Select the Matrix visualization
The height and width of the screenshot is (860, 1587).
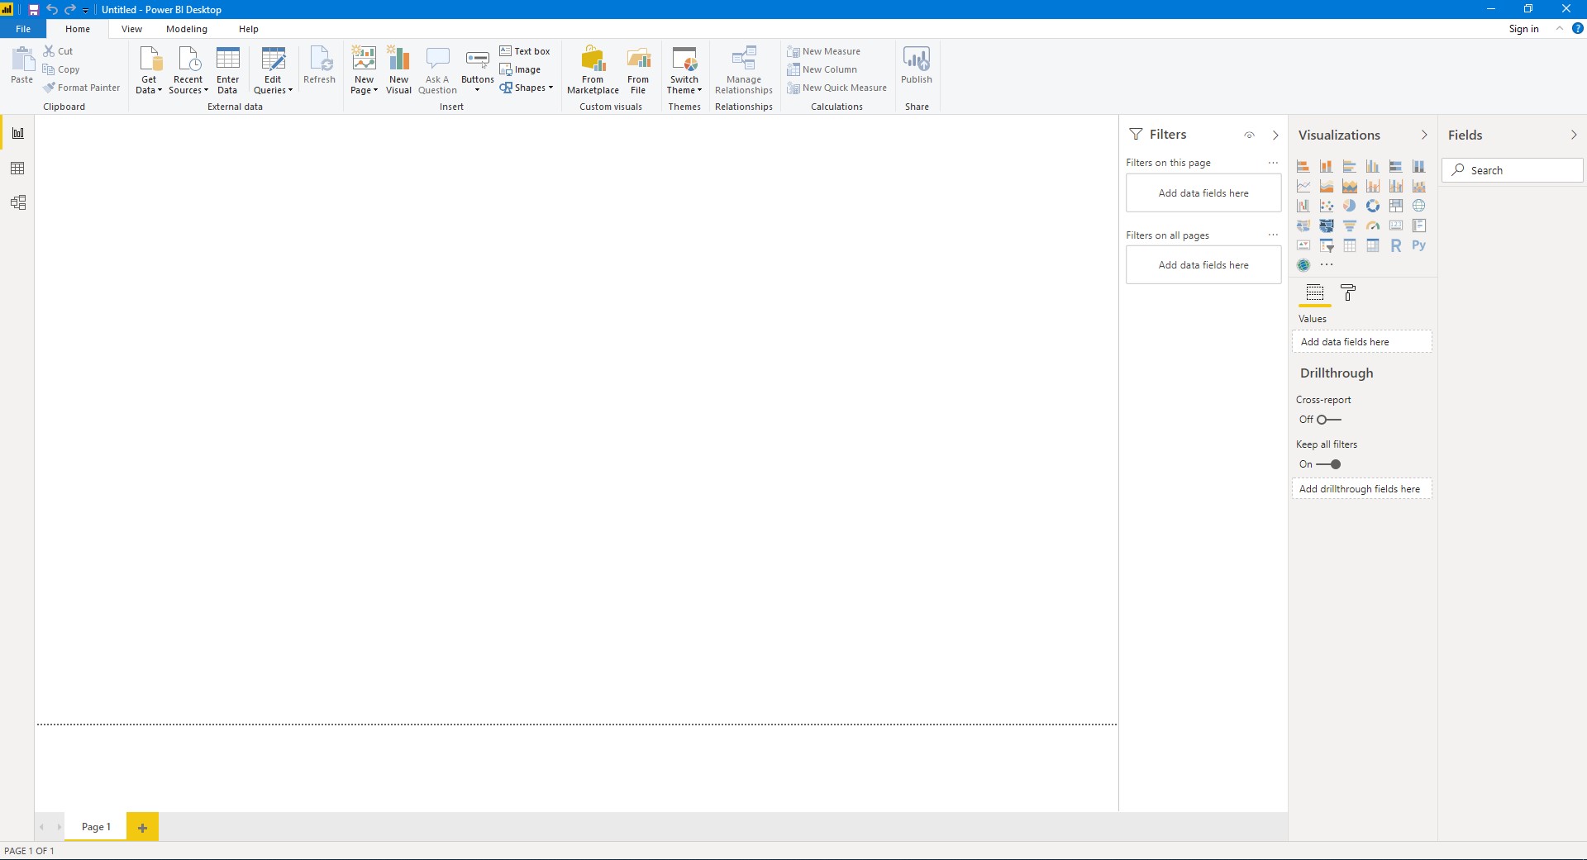point(1373,245)
